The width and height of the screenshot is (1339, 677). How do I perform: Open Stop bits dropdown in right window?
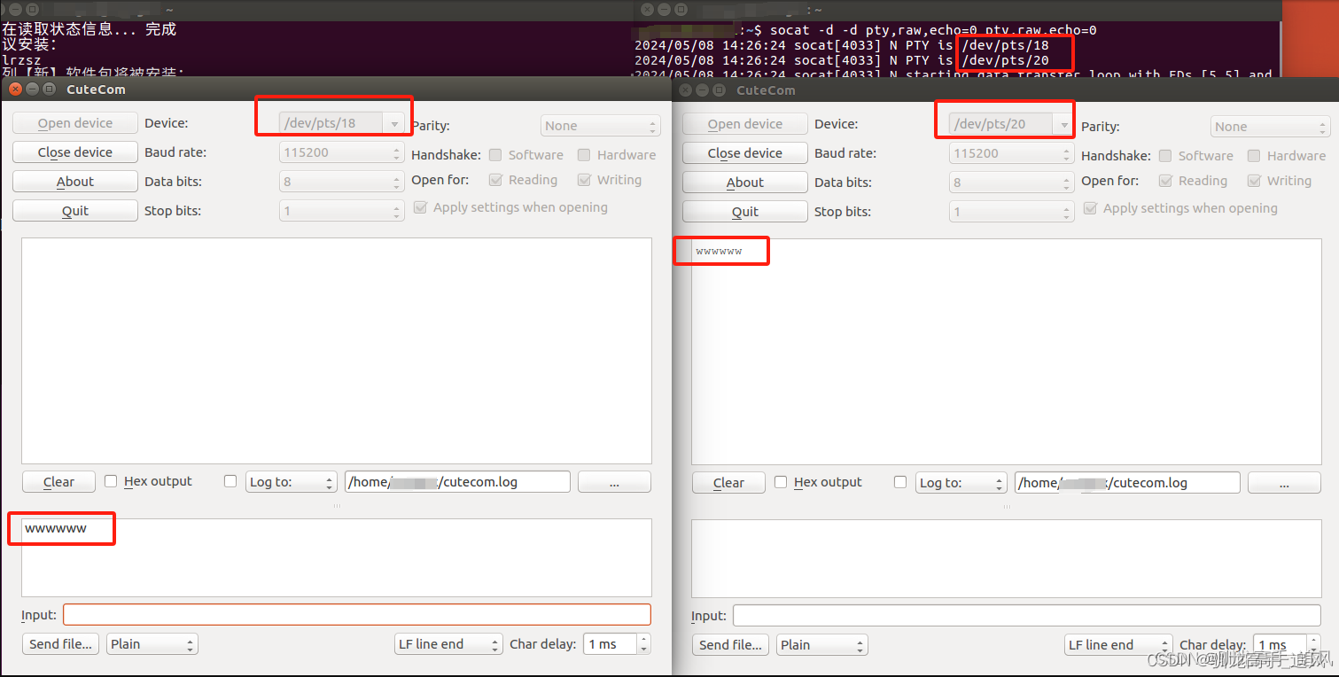[x=1012, y=212]
